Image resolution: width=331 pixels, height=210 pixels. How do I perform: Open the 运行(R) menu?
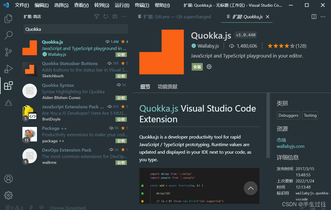(122, 5)
